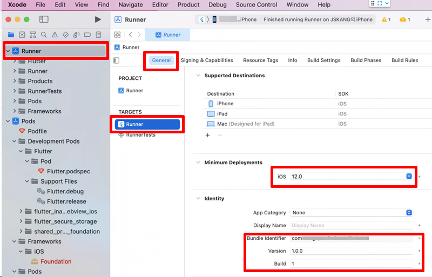Click the Display Name field
The width and height of the screenshot is (432, 277).
pyautogui.click(x=352, y=226)
